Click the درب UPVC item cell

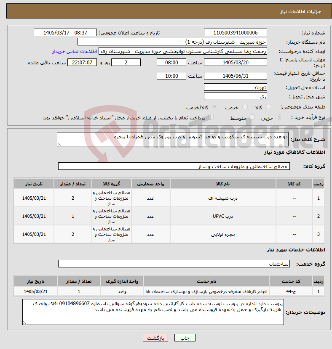(223, 217)
